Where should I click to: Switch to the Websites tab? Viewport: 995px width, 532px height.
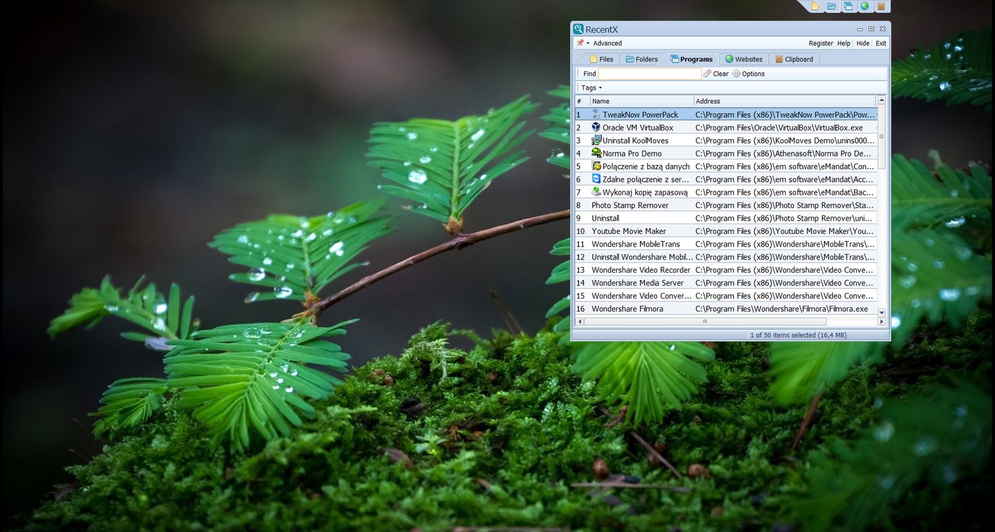744,59
